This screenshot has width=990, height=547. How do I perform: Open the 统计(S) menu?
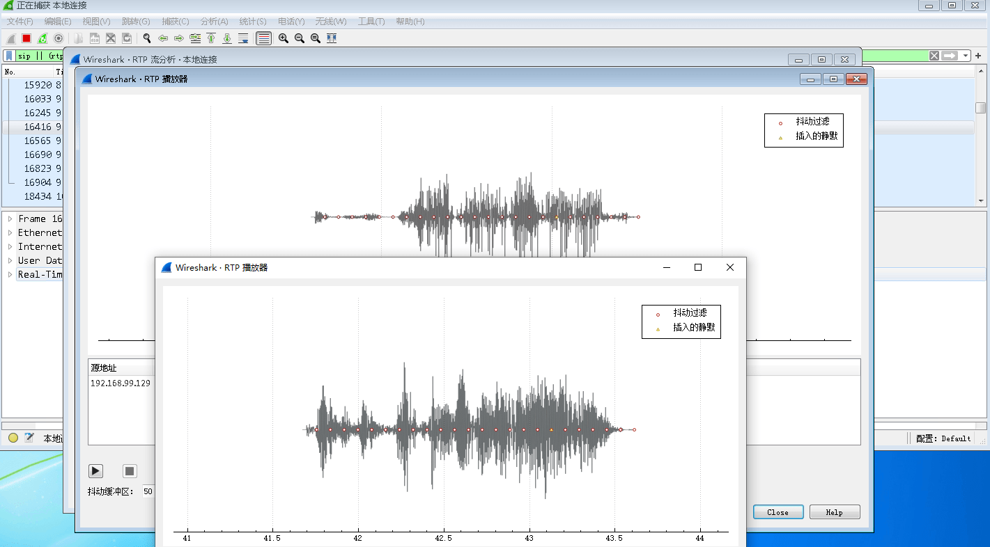(x=252, y=22)
